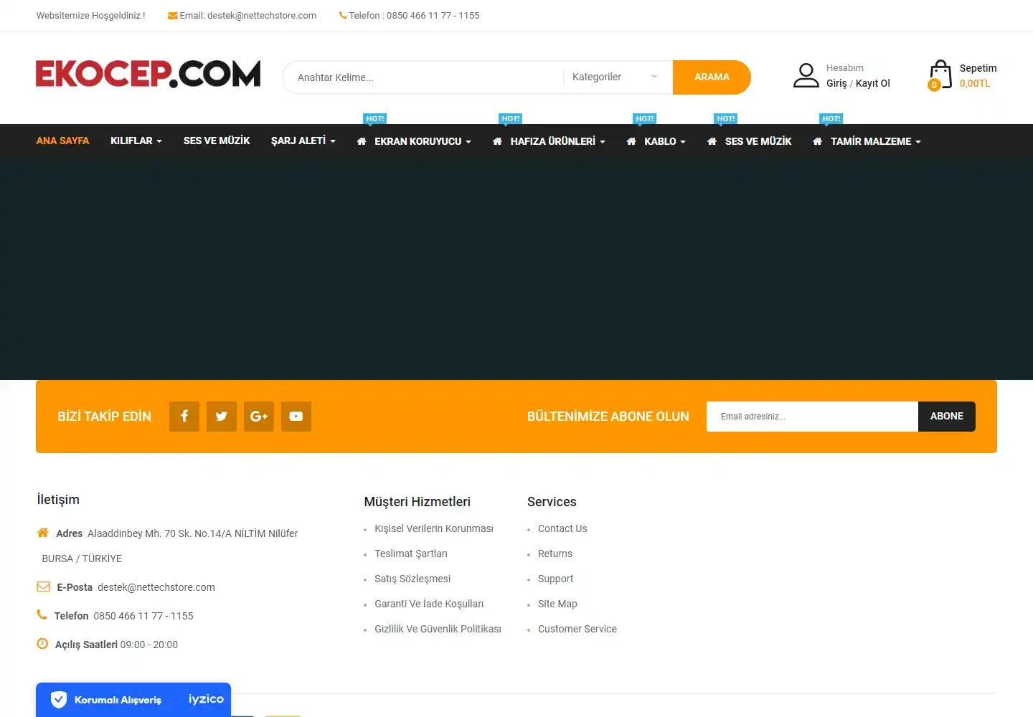The height and width of the screenshot is (717, 1033).
Task: Click top bar email destek@nettechstore.com
Action: (262, 15)
